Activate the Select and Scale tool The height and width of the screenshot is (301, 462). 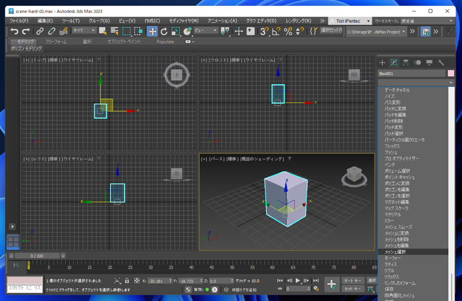[x=176, y=31]
